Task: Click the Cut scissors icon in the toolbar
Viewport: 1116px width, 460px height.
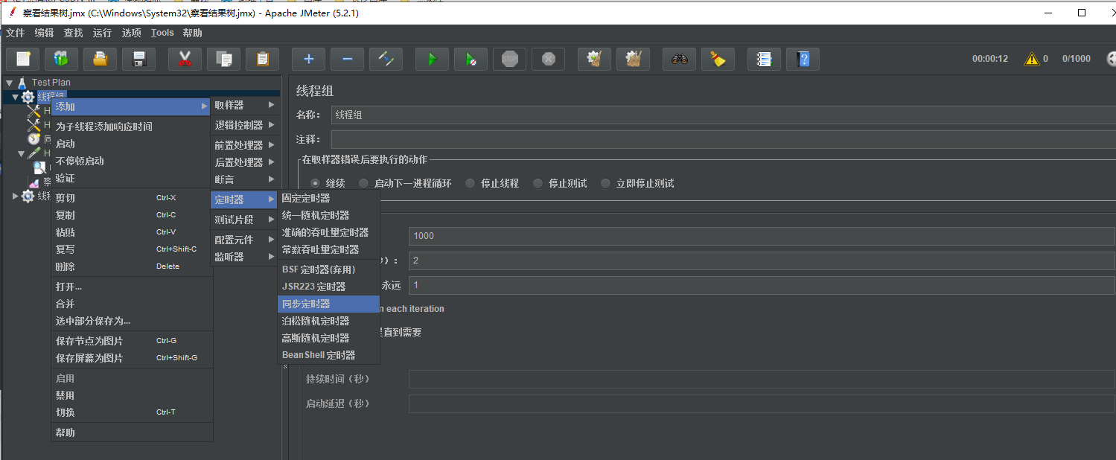Action: 185,59
